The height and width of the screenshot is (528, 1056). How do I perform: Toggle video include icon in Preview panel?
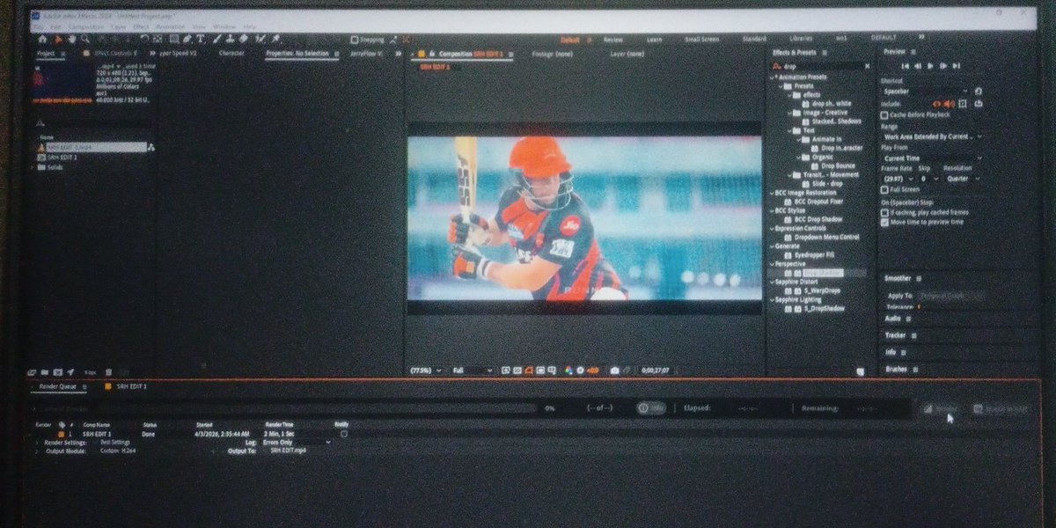pyautogui.click(x=937, y=103)
